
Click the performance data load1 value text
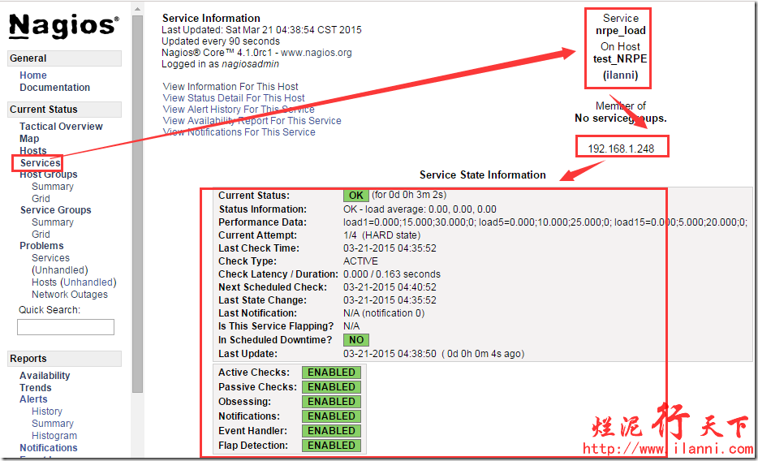(x=410, y=222)
